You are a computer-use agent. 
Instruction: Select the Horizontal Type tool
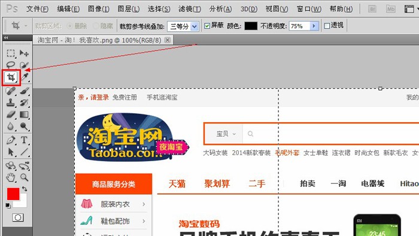click(24, 140)
